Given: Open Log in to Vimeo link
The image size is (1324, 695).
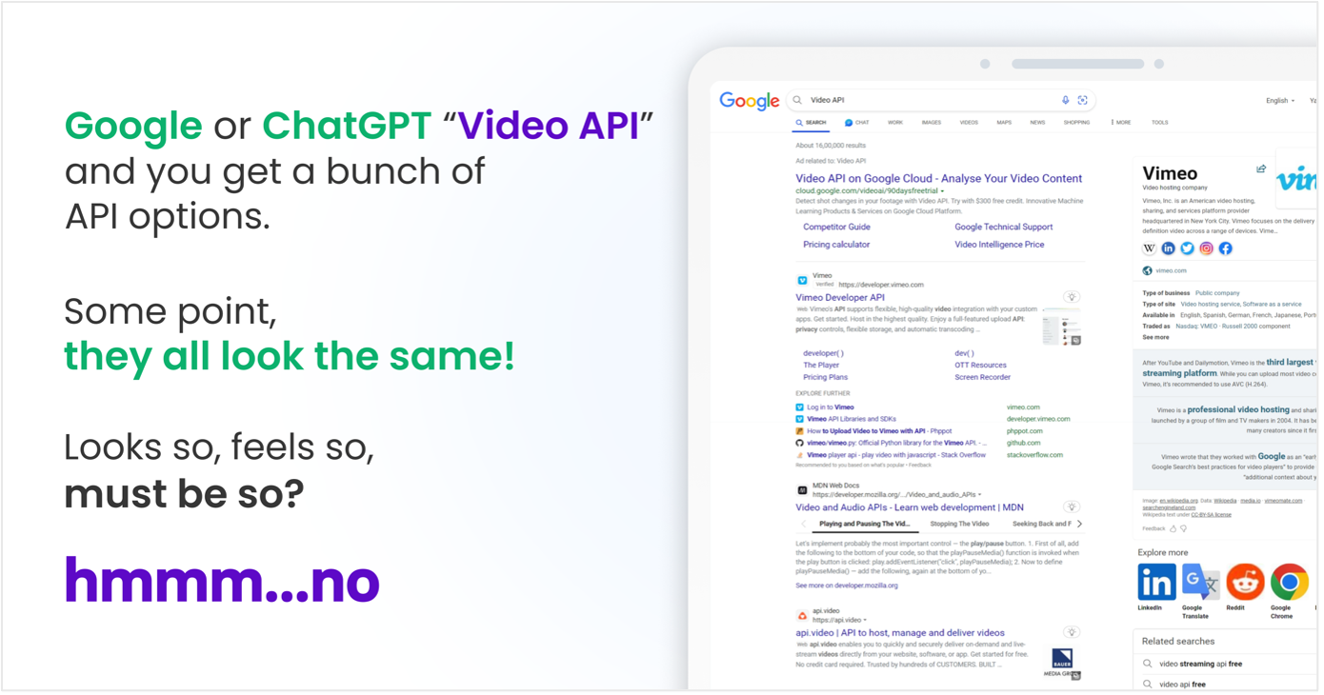Looking at the screenshot, I should tap(830, 407).
